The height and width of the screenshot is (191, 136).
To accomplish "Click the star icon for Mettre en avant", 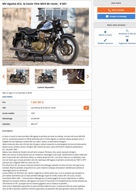I will [x=105, y=32].
